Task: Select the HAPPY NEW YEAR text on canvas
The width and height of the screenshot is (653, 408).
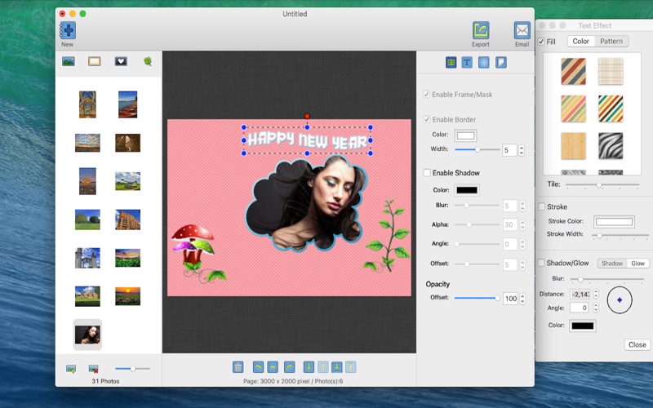Action: point(308,140)
